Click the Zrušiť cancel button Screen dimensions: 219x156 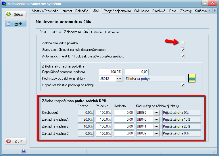coord(16,141)
